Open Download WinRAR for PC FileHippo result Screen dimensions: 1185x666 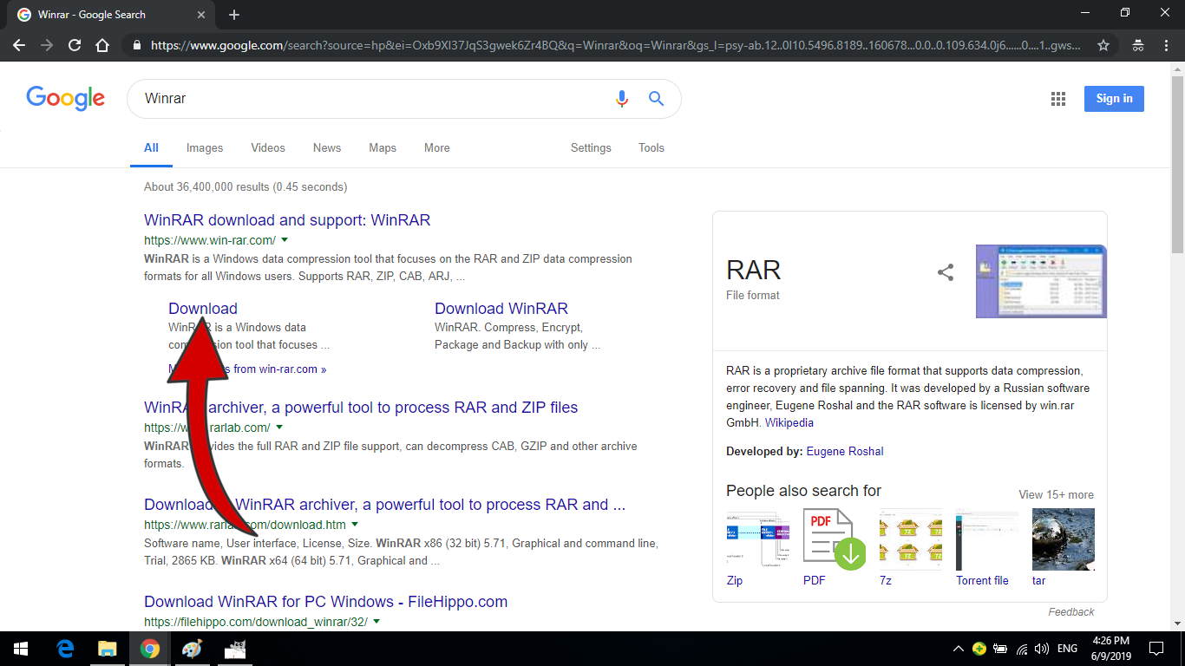pyautogui.click(x=326, y=602)
